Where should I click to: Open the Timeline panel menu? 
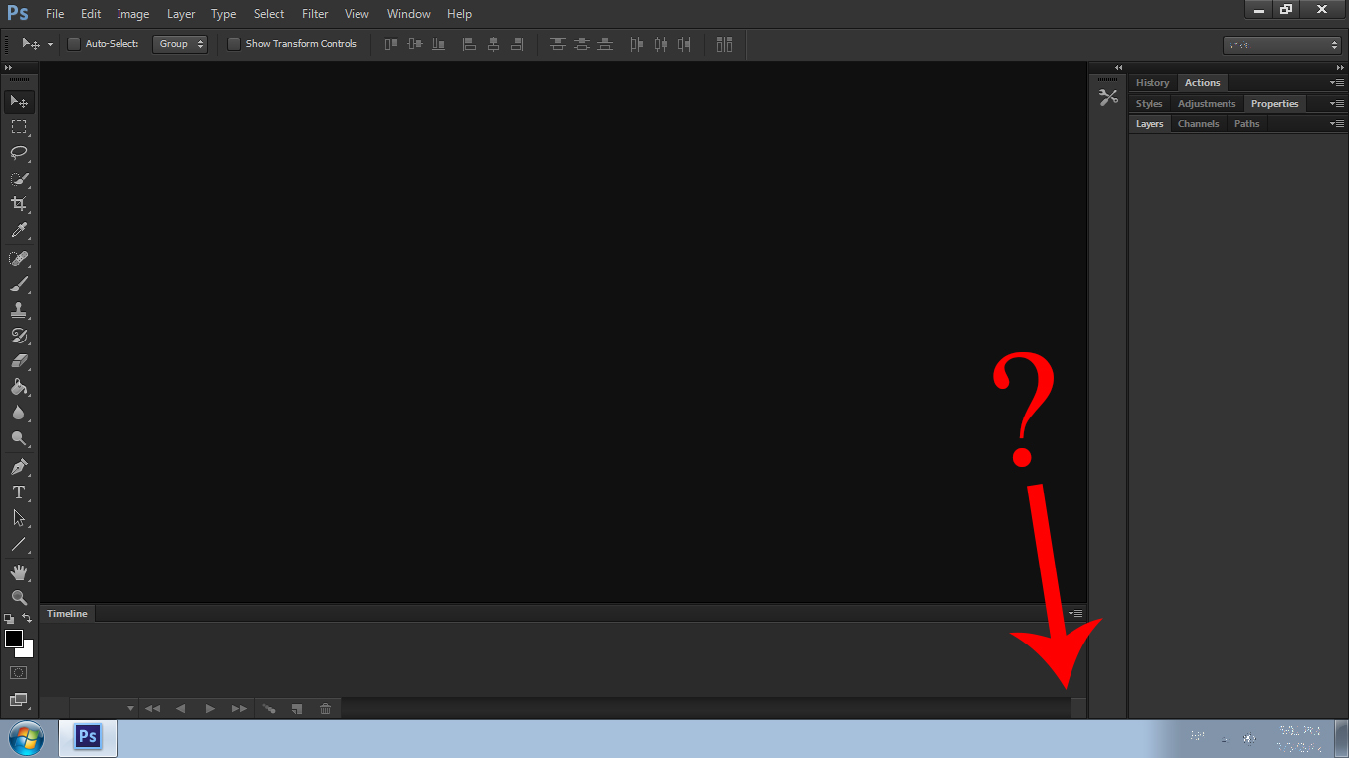pyautogui.click(x=1076, y=614)
